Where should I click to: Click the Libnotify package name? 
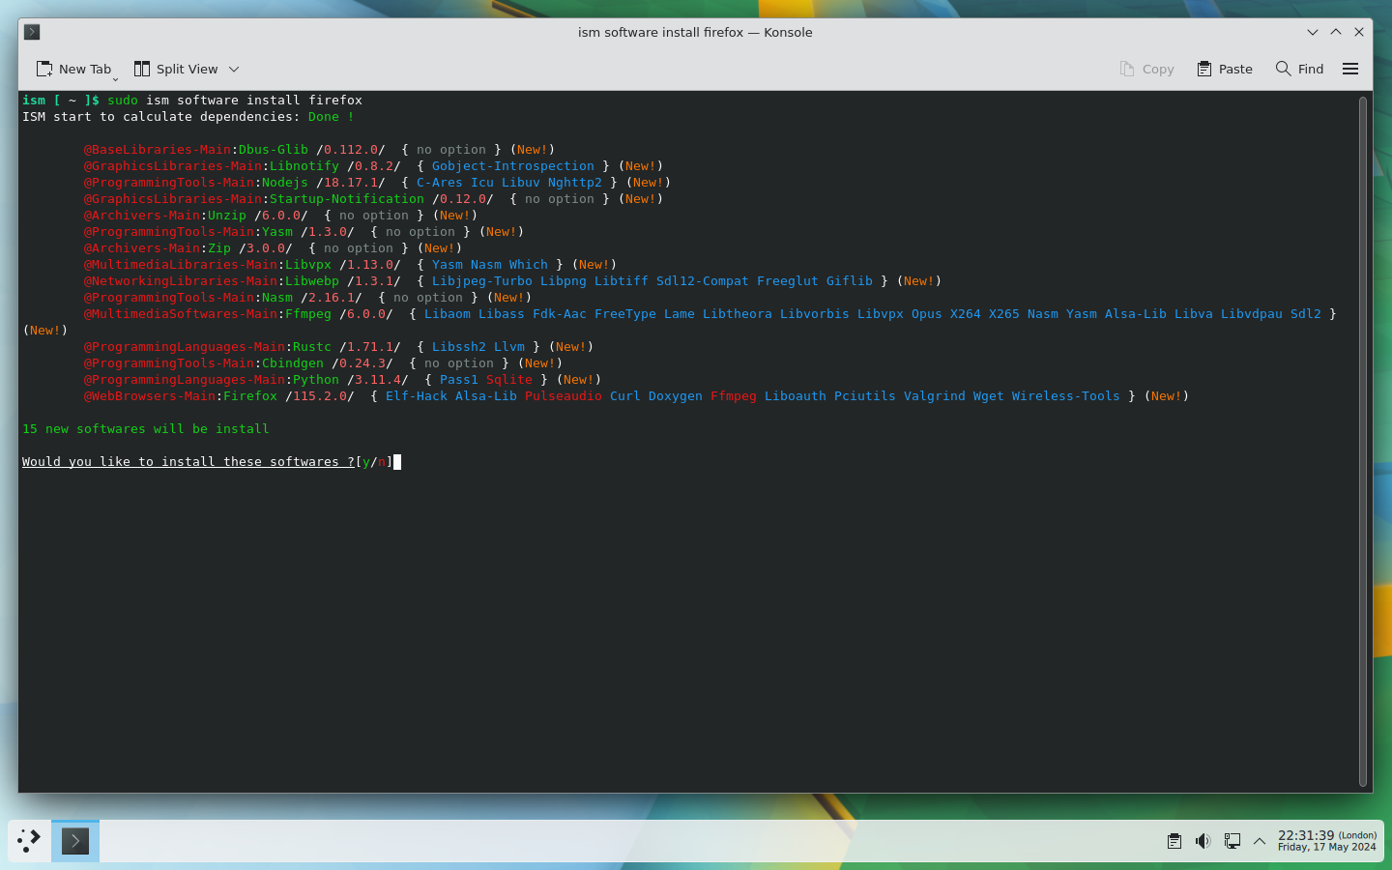point(304,166)
